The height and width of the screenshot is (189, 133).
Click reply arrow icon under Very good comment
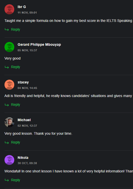[x=7, y=67]
